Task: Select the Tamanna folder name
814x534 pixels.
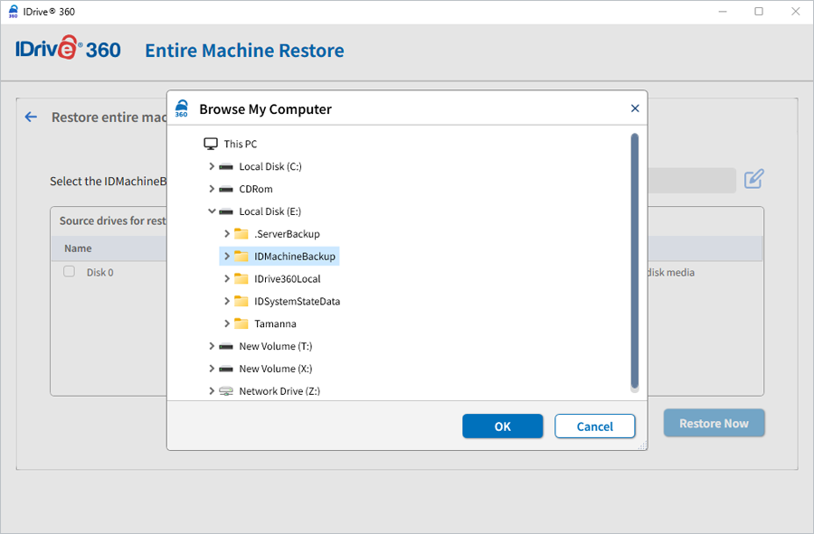Action: (x=275, y=324)
